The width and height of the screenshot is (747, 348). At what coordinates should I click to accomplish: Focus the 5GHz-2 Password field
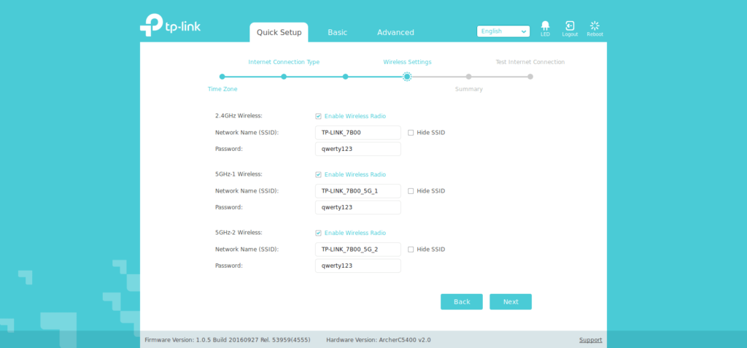[x=357, y=266]
